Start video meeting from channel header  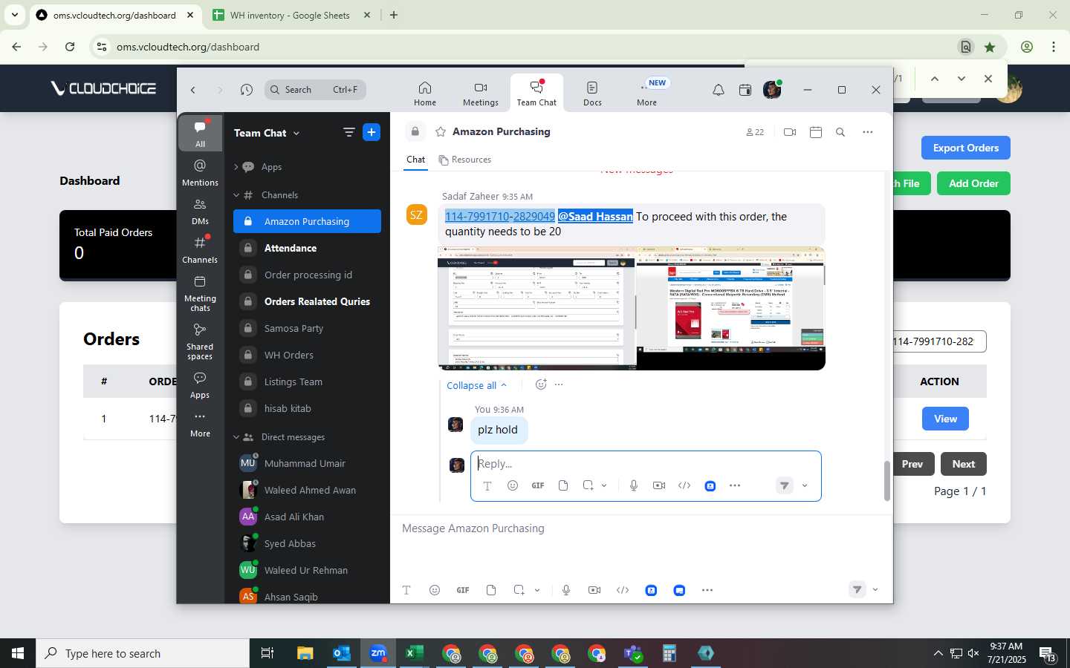click(790, 132)
